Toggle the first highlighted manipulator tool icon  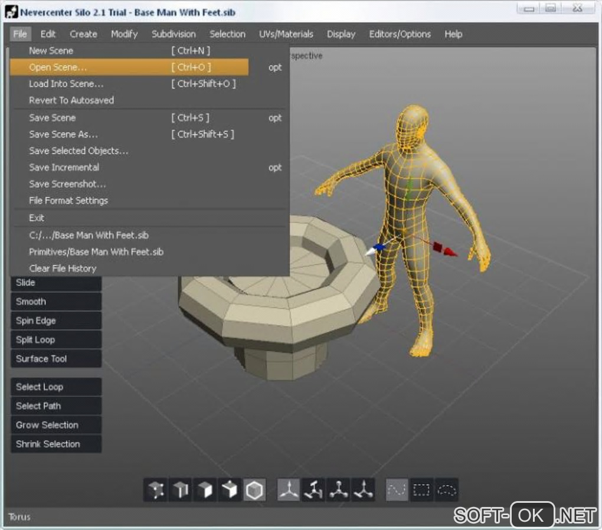(x=289, y=490)
